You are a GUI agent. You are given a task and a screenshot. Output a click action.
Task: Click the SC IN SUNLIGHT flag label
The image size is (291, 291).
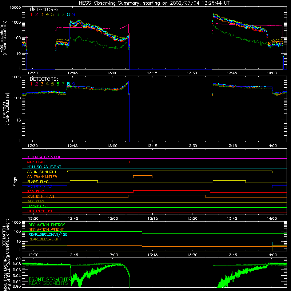point(42,172)
